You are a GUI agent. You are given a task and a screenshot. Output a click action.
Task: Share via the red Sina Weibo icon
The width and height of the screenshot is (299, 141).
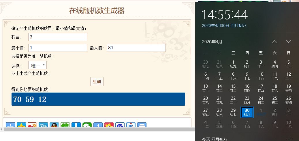(32, 125)
